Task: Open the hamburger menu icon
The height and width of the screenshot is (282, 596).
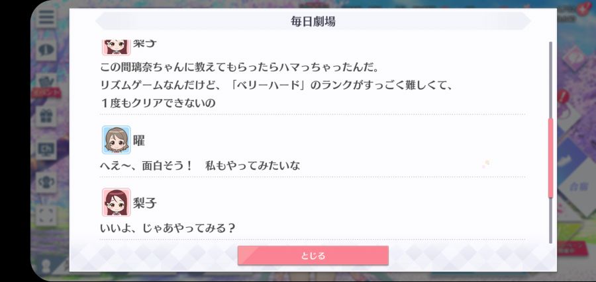Action: [x=46, y=17]
